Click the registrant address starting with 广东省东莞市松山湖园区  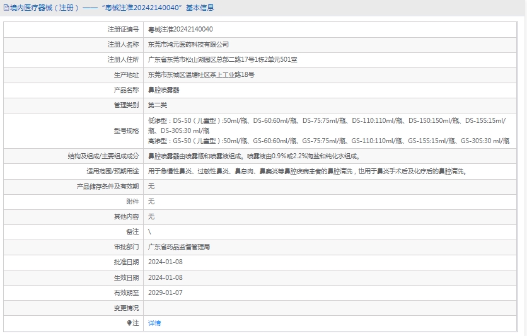[x=223, y=60]
